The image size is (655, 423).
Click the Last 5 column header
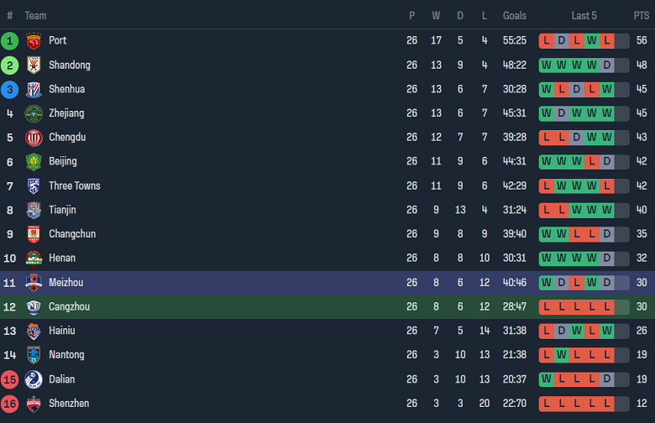[584, 15]
